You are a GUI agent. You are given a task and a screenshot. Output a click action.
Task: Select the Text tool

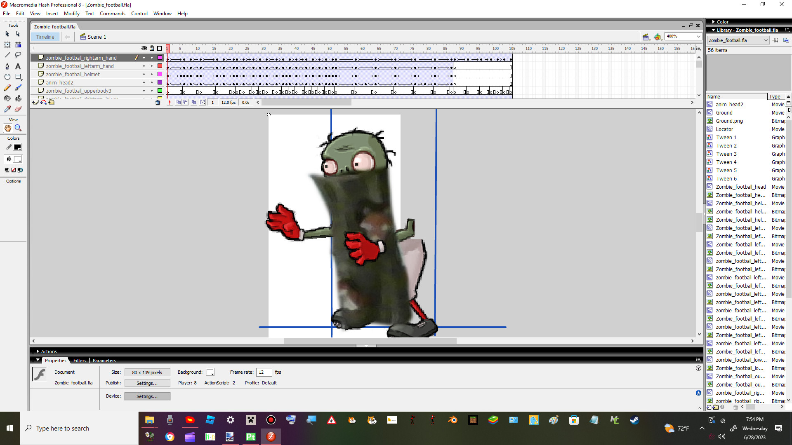[18, 66]
